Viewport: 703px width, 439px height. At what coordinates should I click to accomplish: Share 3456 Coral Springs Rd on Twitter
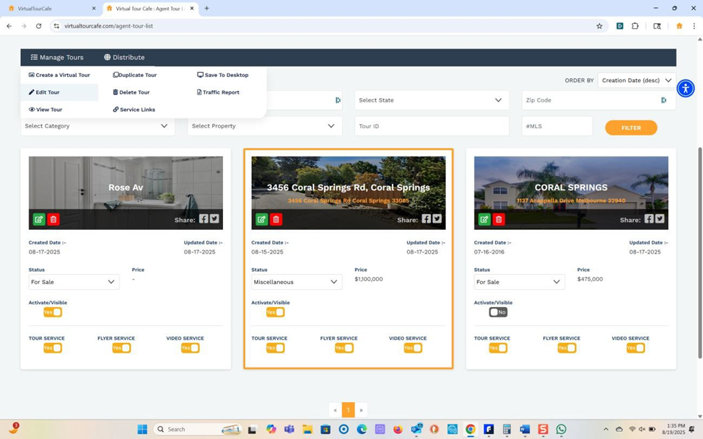(437, 219)
